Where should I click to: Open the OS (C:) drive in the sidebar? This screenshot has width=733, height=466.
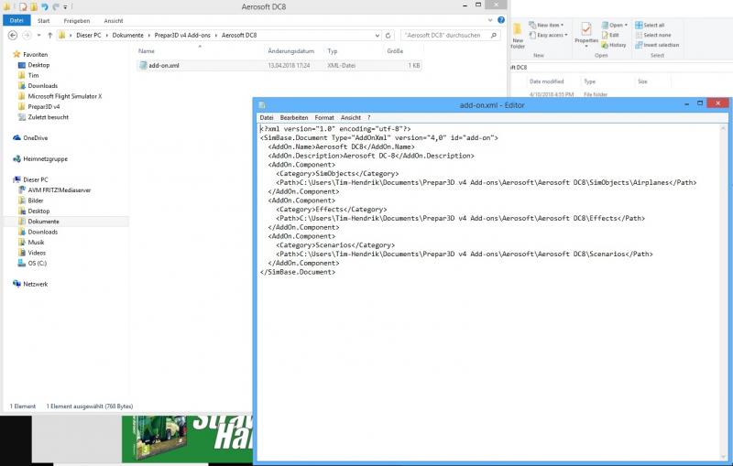tap(37, 263)
